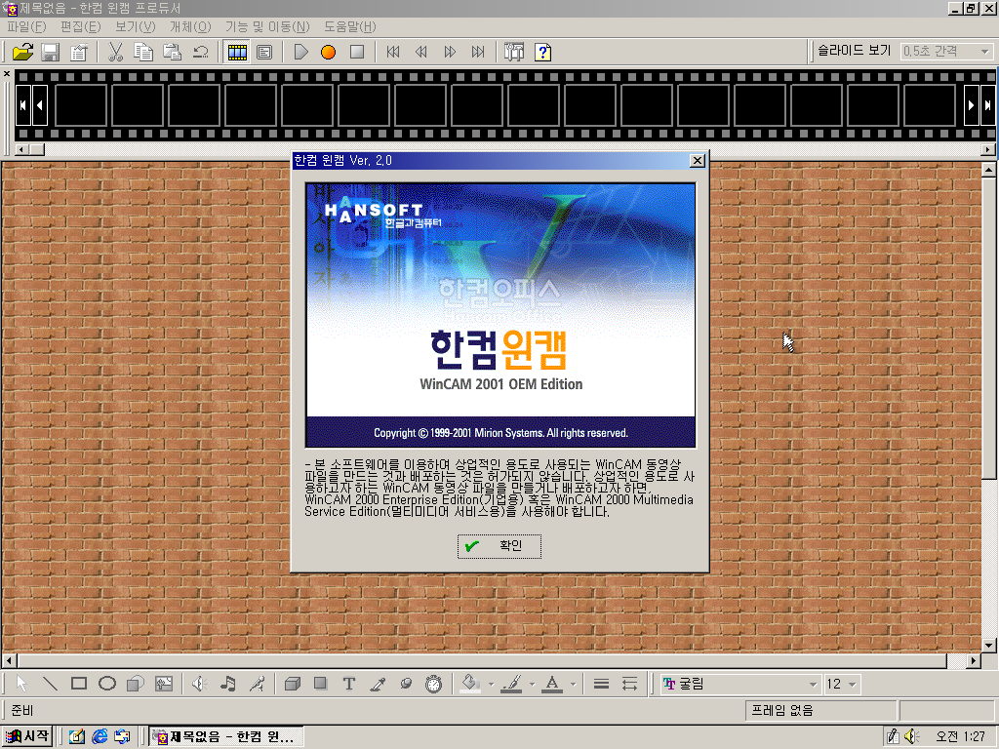Open the settings tools icon
Image resolution: width=999 pixels, height=749 pixels.
coord(514,52)
